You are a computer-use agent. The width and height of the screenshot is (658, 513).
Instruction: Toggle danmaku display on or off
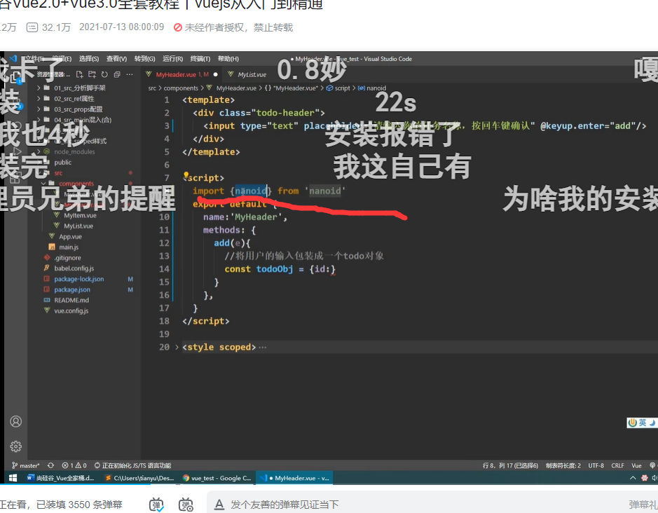click(156, 504)
